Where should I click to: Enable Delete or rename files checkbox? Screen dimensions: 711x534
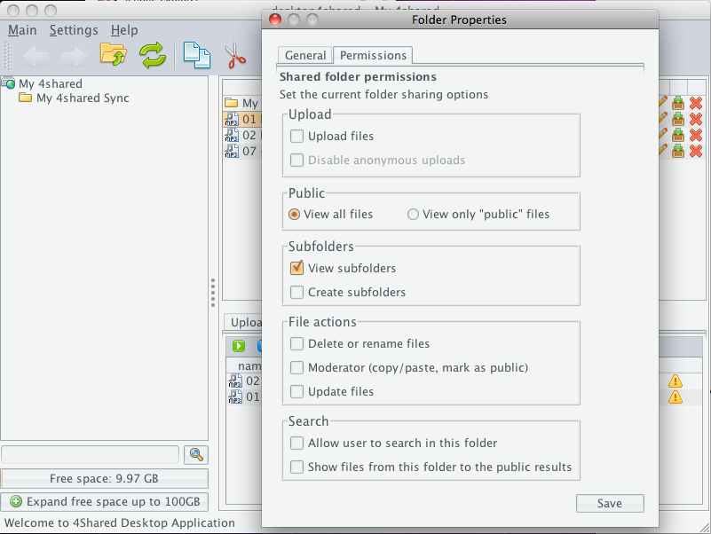(x=296, y=343)
